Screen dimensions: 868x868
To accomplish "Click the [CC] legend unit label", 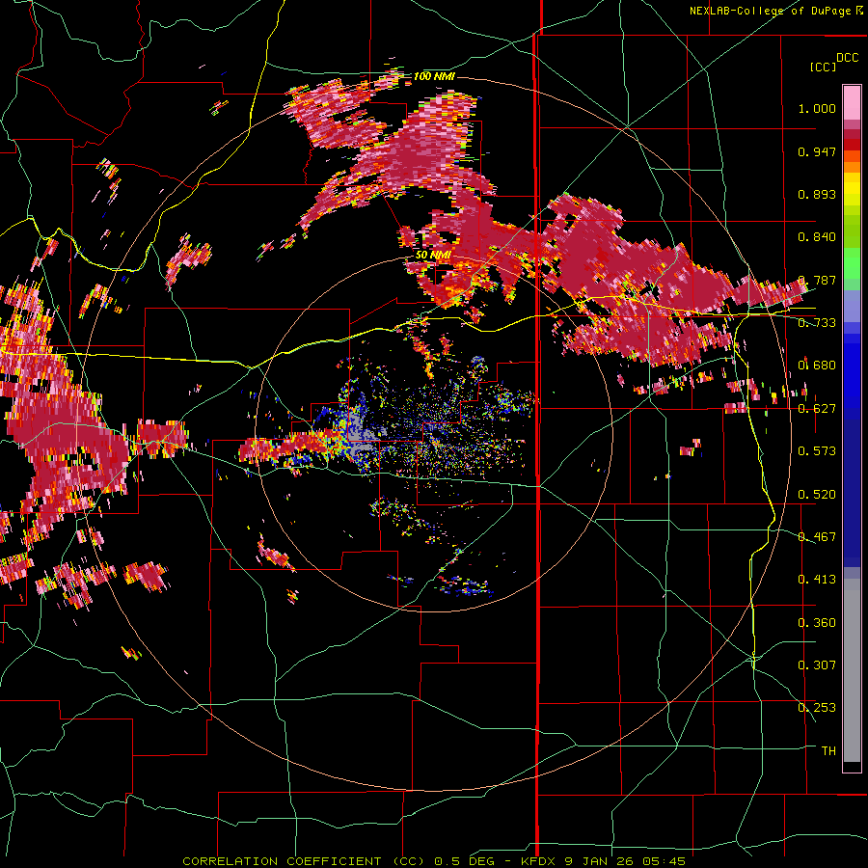I will (824, 67).
